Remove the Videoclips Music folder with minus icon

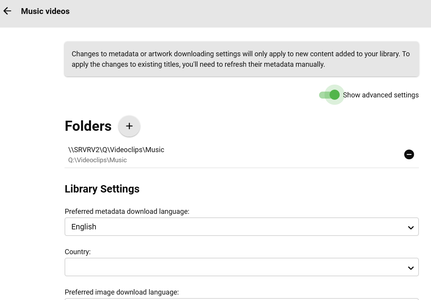[409, 154]
